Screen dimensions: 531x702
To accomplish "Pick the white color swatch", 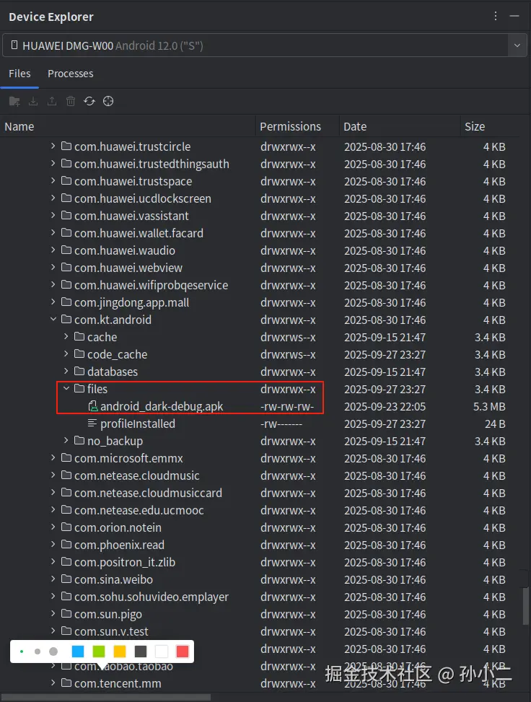I will click(162, 651).
